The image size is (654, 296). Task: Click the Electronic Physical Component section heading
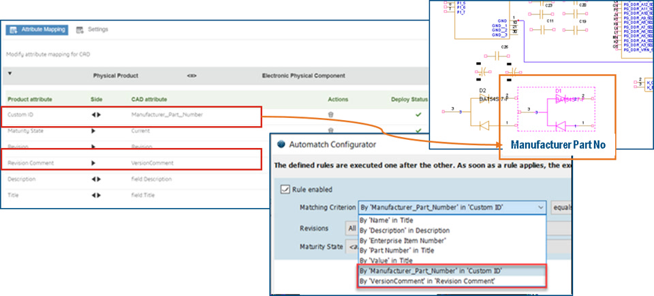[304, 76]
